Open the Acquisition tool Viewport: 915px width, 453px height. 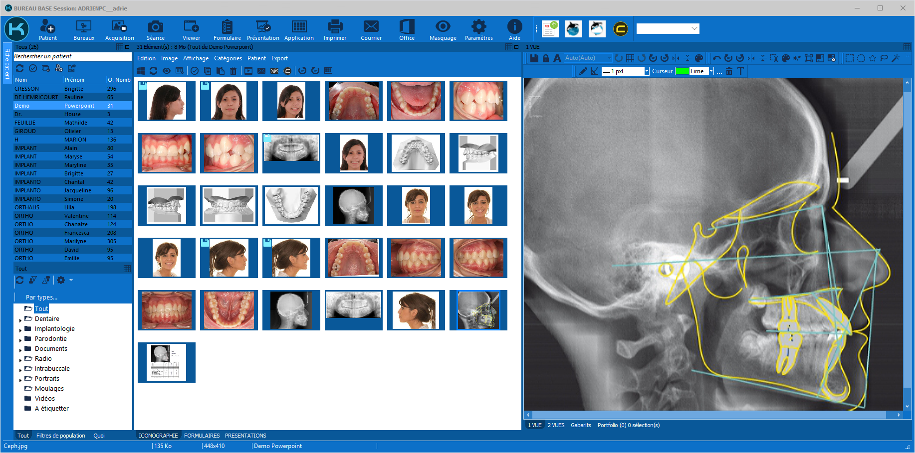[x=119, y=30]
